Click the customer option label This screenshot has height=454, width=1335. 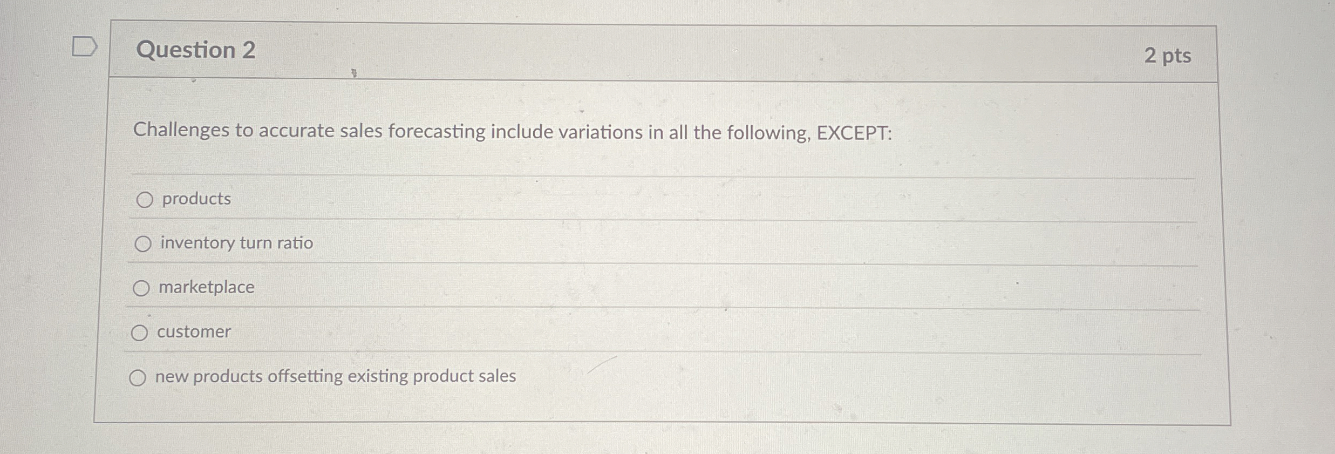click(193, 332)
